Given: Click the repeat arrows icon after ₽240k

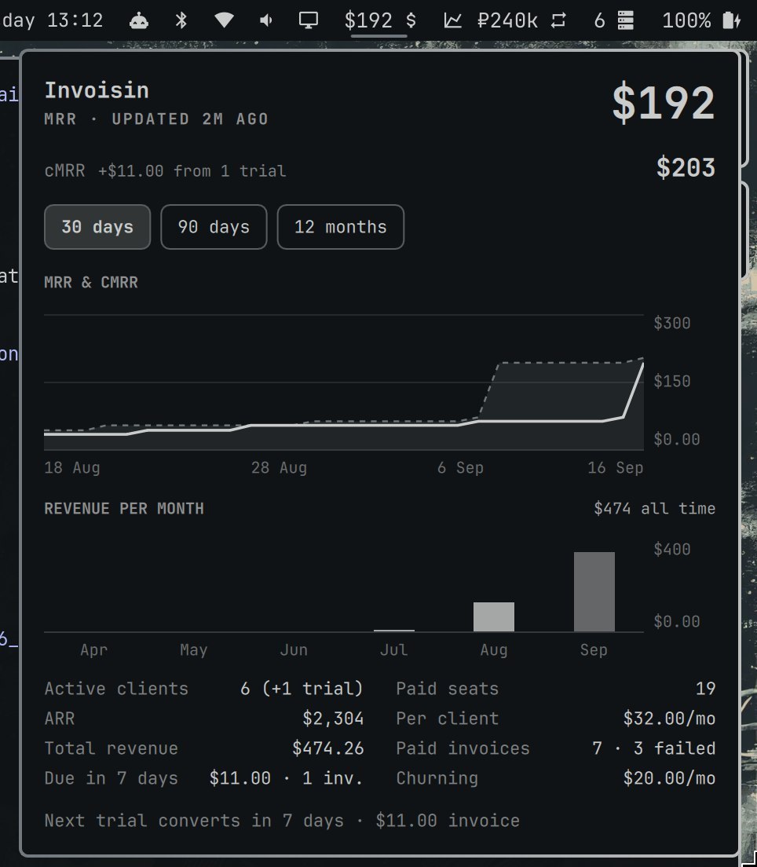Looking at the screenshot, I should click(558, 21).
